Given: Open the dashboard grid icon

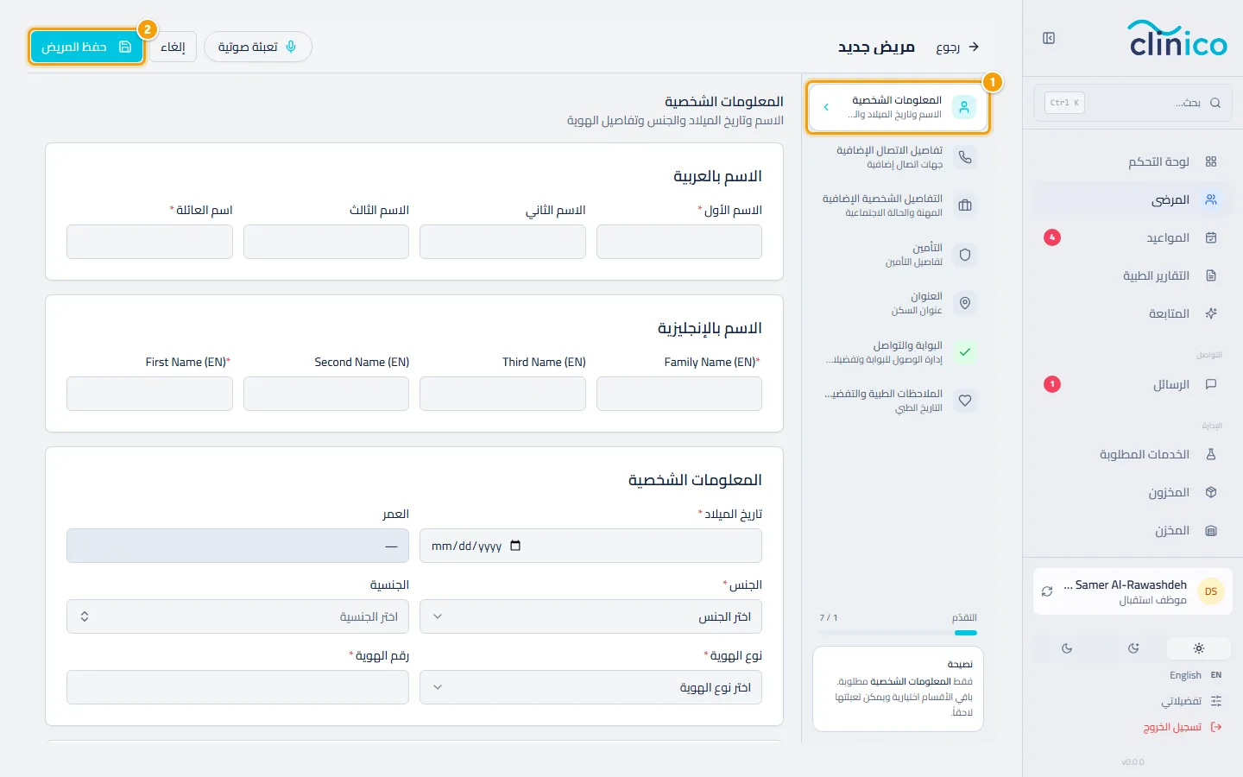Looking at the screenshot, I should pyautogui.click(x=1211, y=161).
